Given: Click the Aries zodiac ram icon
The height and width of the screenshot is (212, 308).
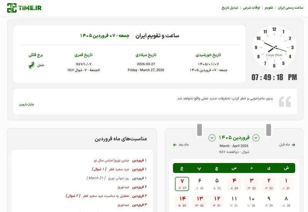Looking at the screenshot, I should point(31,65).
